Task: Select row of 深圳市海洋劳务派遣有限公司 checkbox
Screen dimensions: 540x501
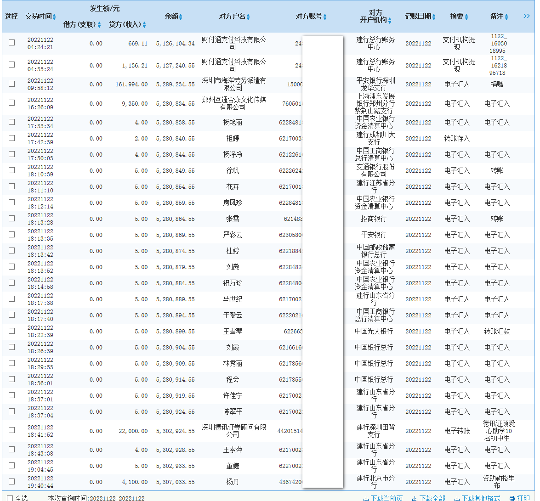Action: pos(11,84)
